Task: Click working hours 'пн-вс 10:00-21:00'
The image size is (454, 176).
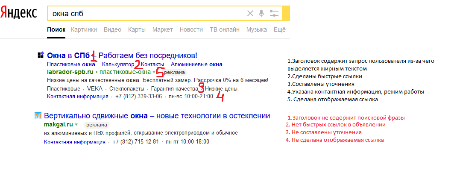Action: 190,97
